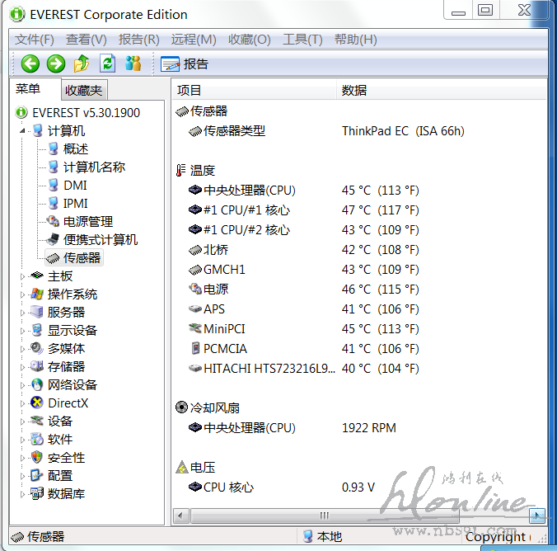Open the 工具(T) menu
Image resolution: width=557 pixels, height=551 pixels.
tap(302, 39)
